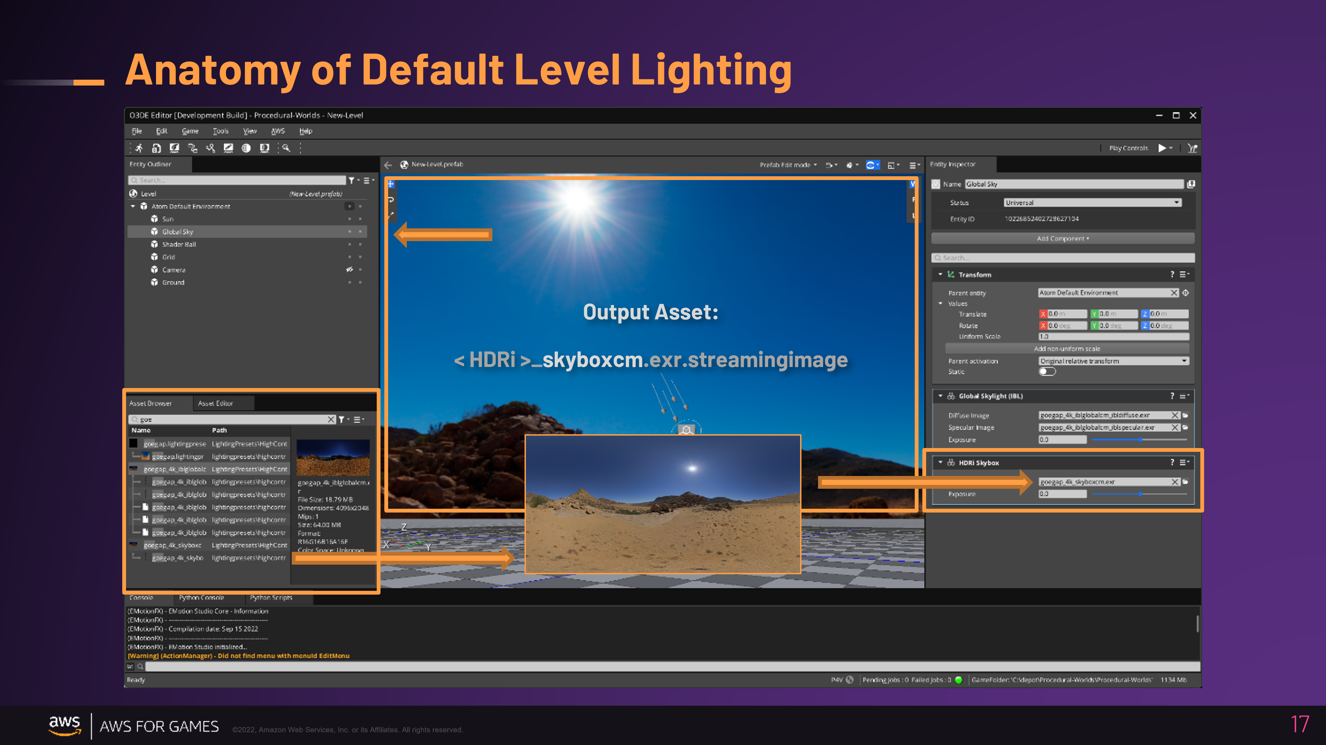
Task: Open the File menu
Action: coord(136,131)
